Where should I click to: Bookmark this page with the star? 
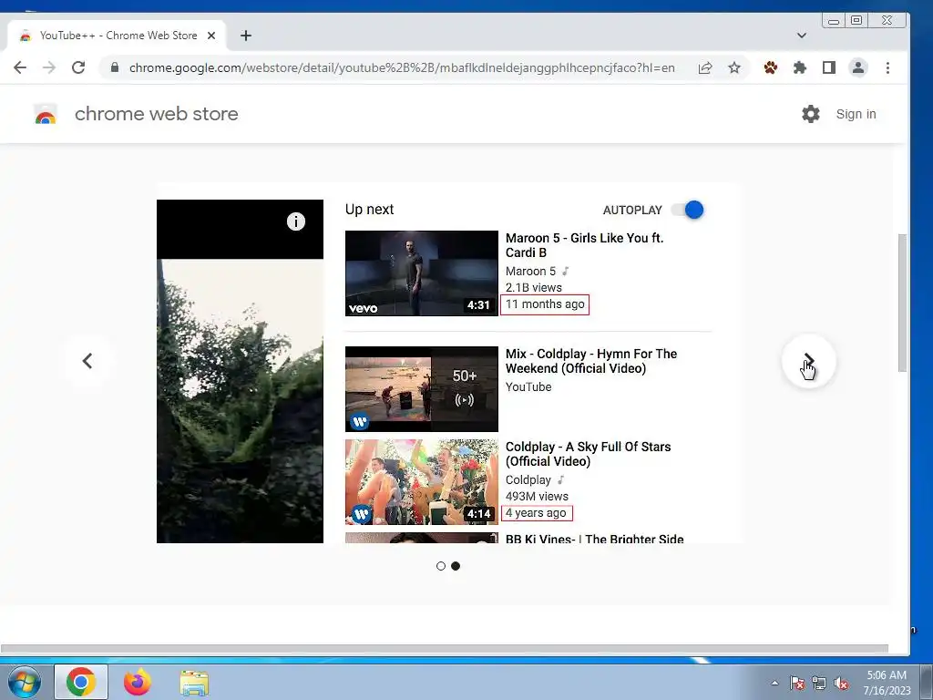734,67
